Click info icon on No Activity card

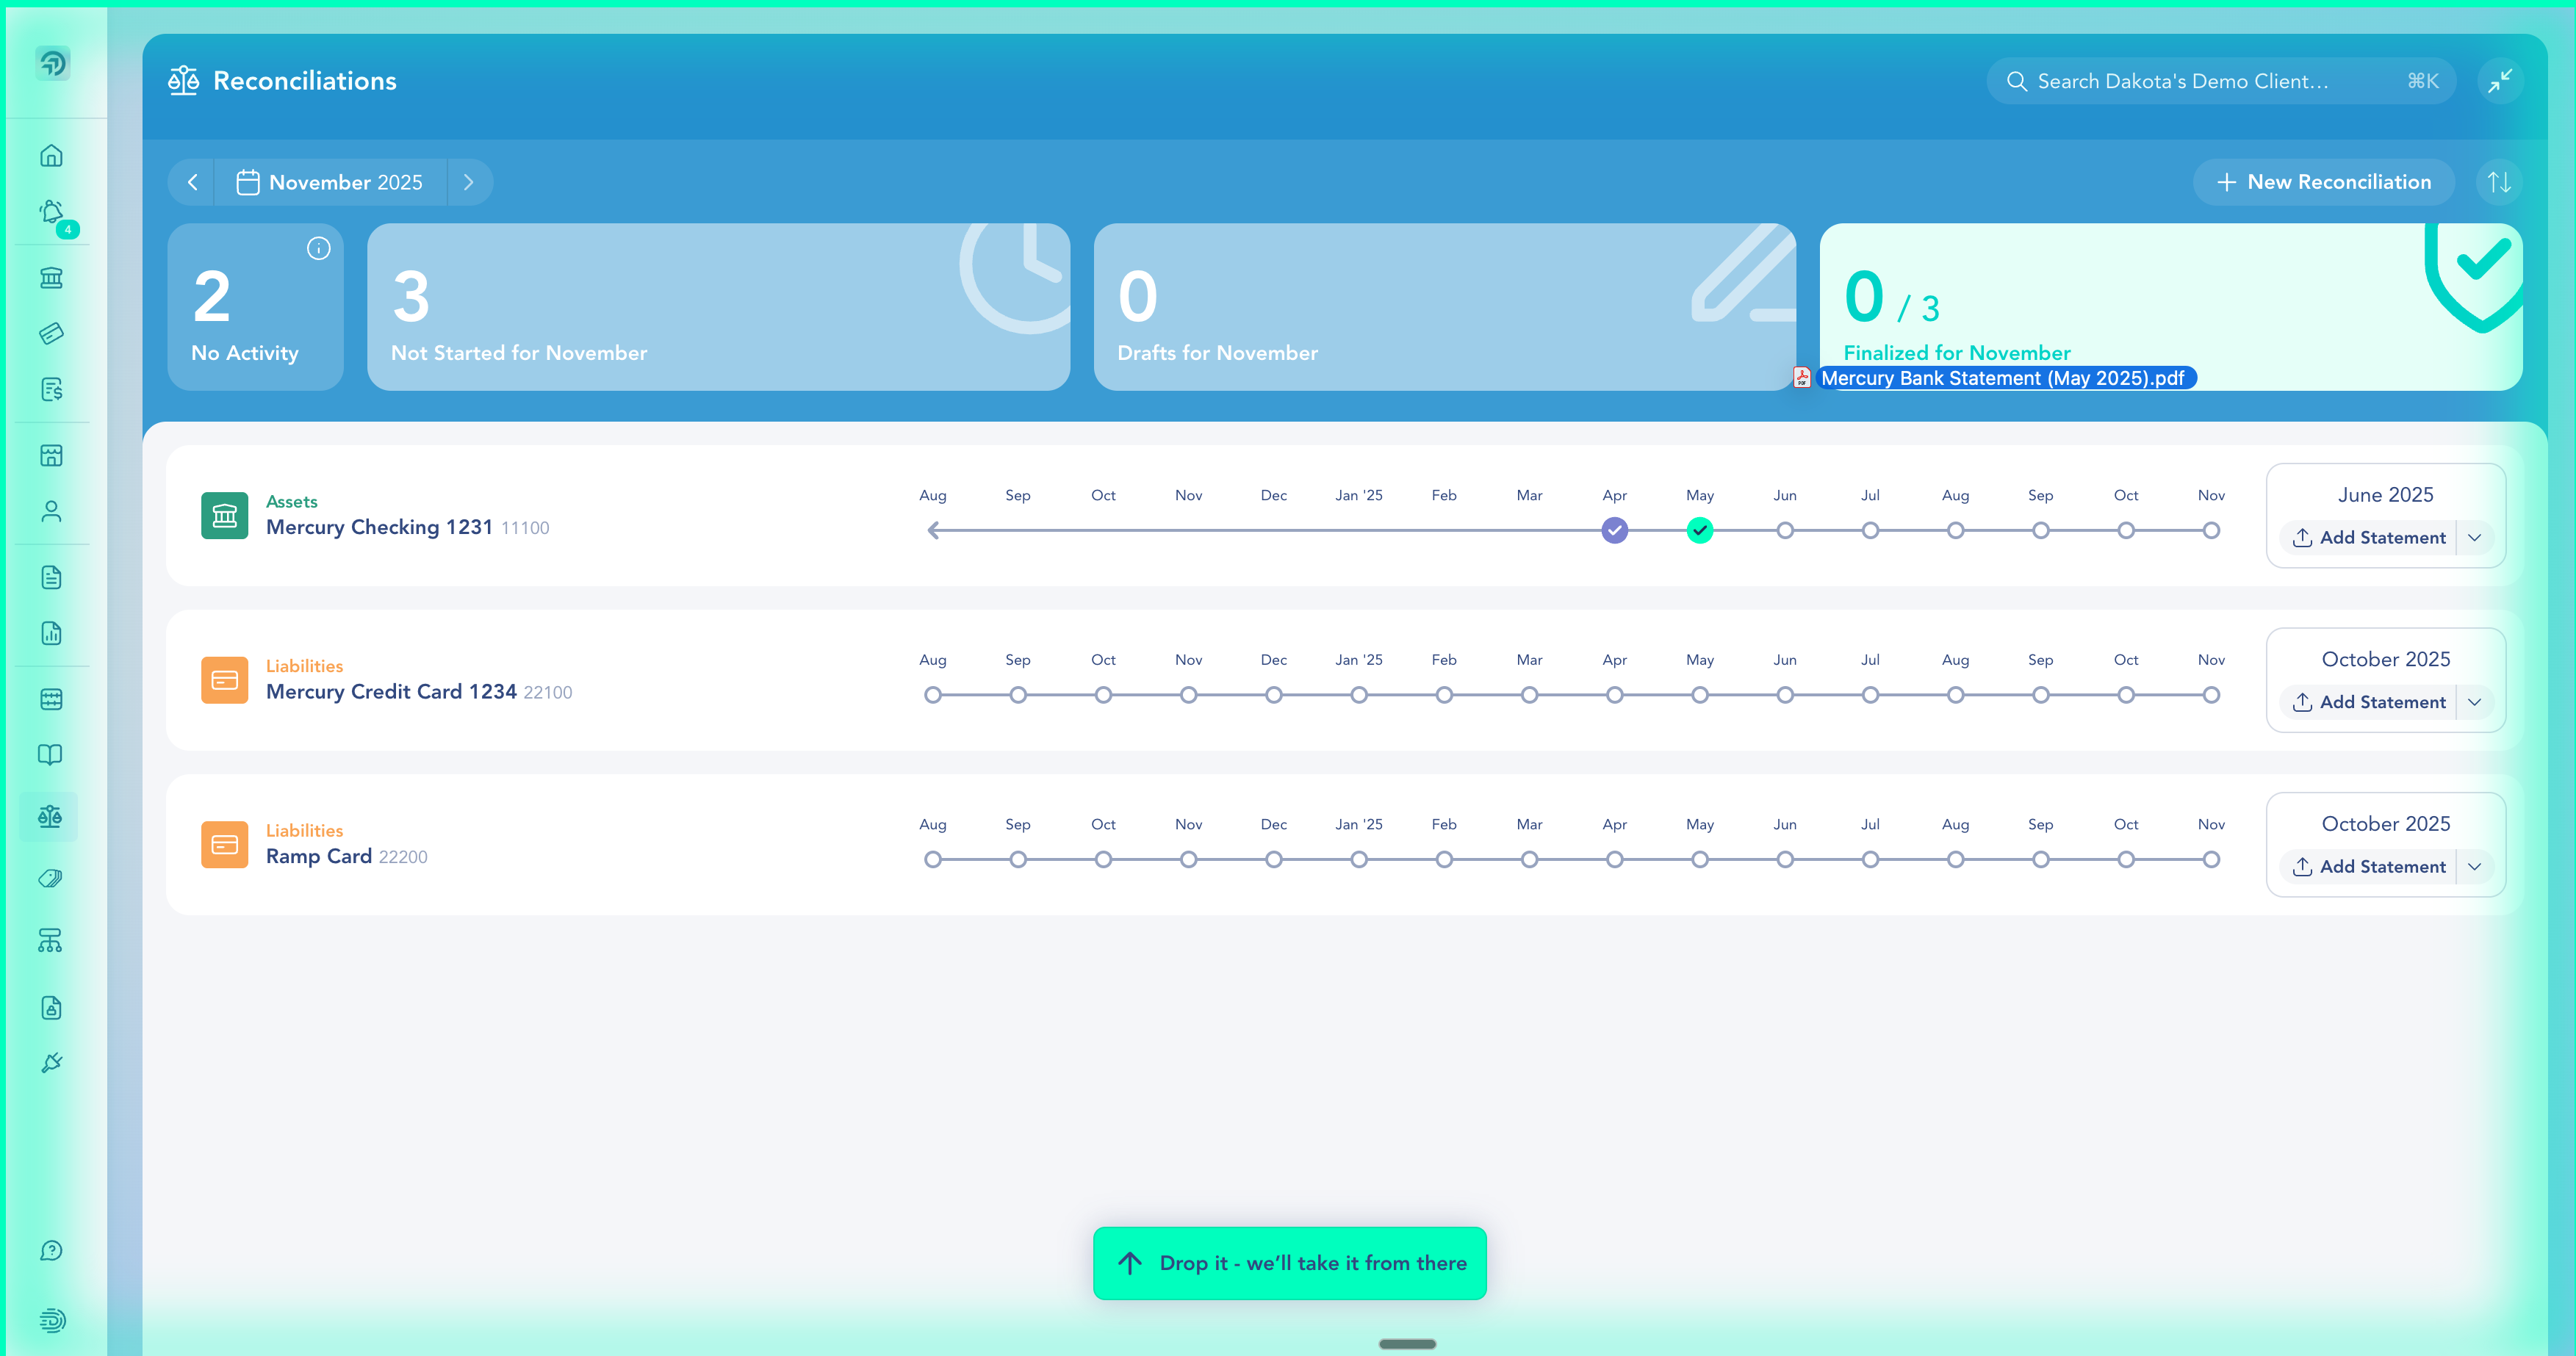318,249
